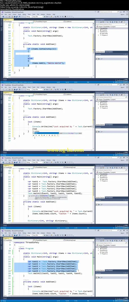This screenshot has width=129, height=302.
Task: Open the ThreadSafety.Program type dropdown in the second frame
Action: (49, 95)
